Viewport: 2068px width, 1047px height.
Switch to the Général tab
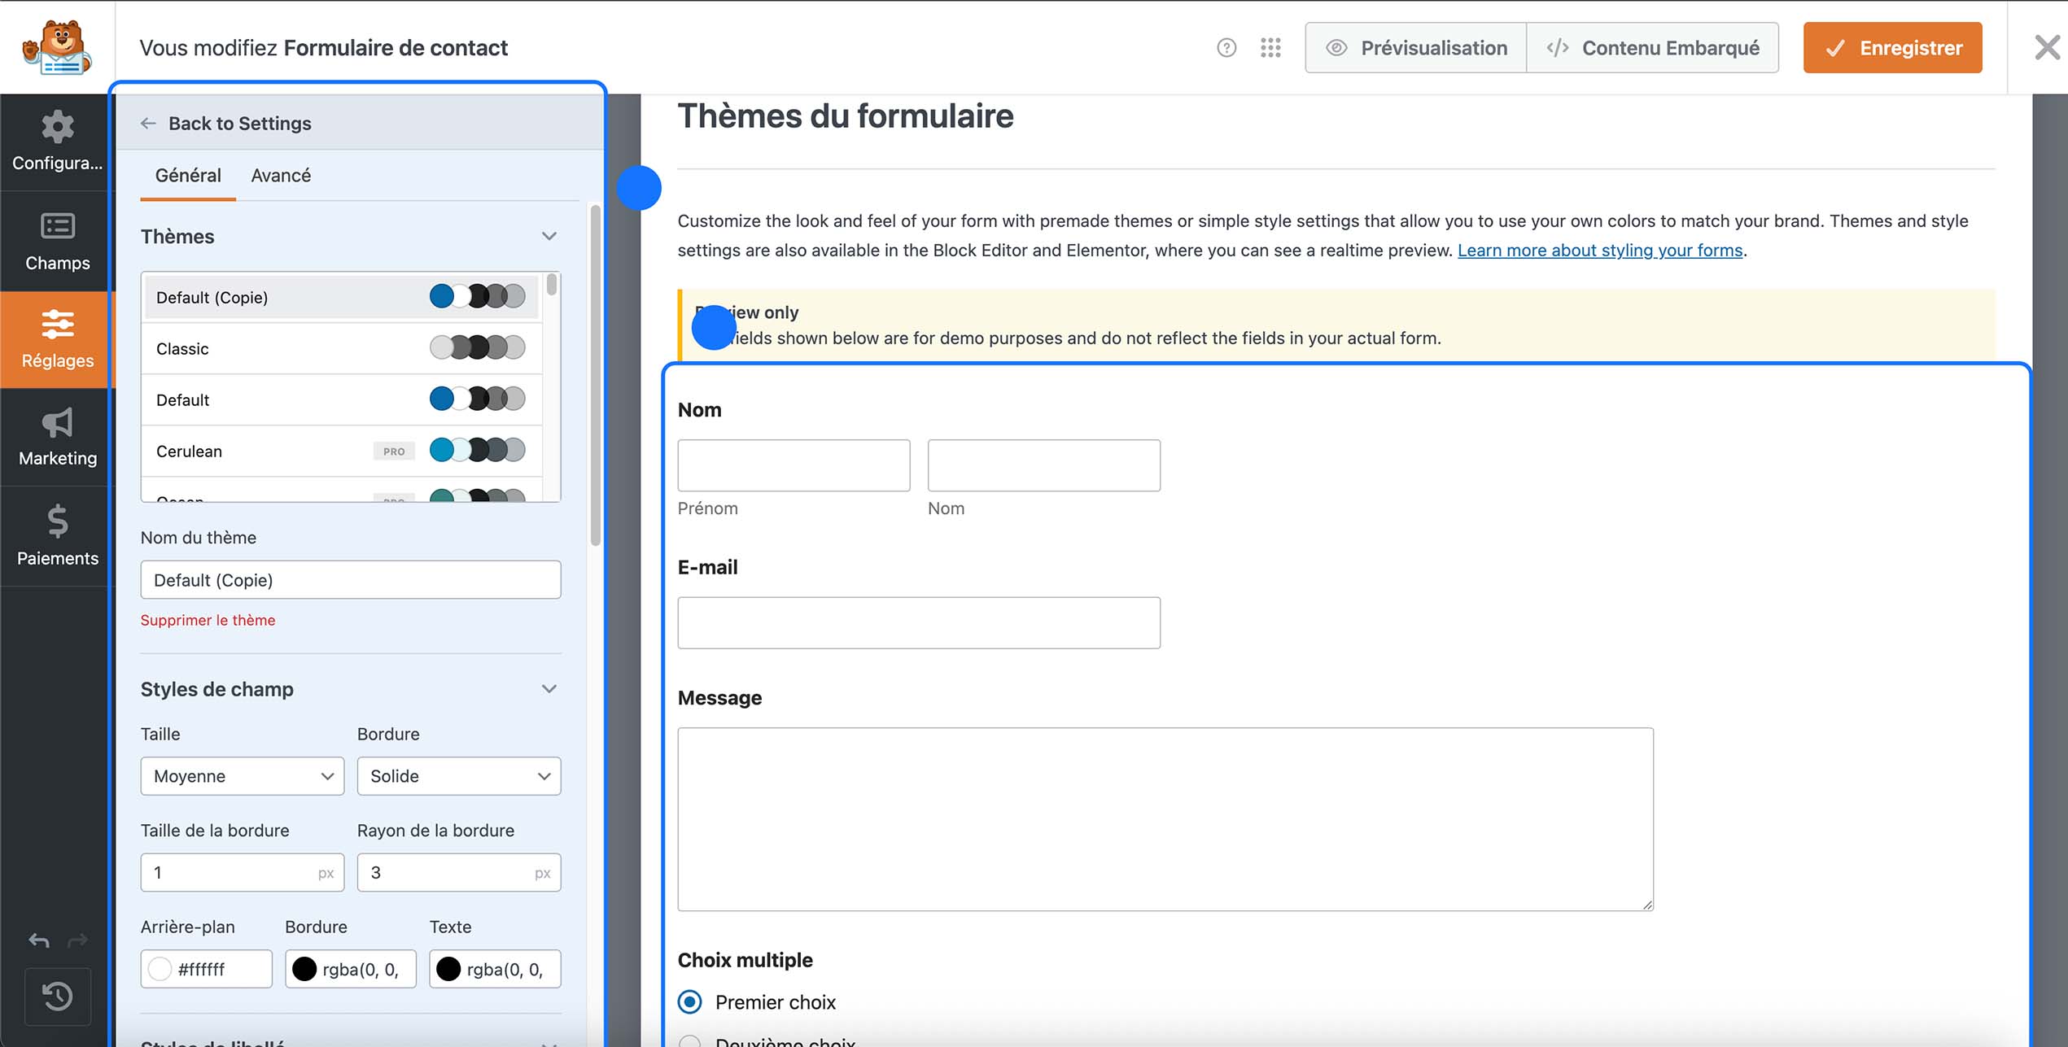pyautogui.click(x=187, y=175)
